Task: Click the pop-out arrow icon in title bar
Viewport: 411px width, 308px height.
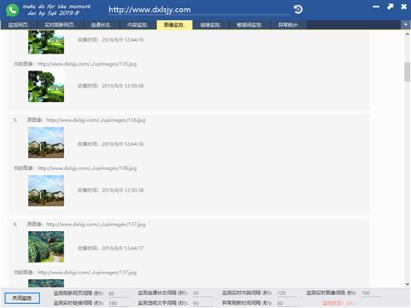Action: coord(390,6)
